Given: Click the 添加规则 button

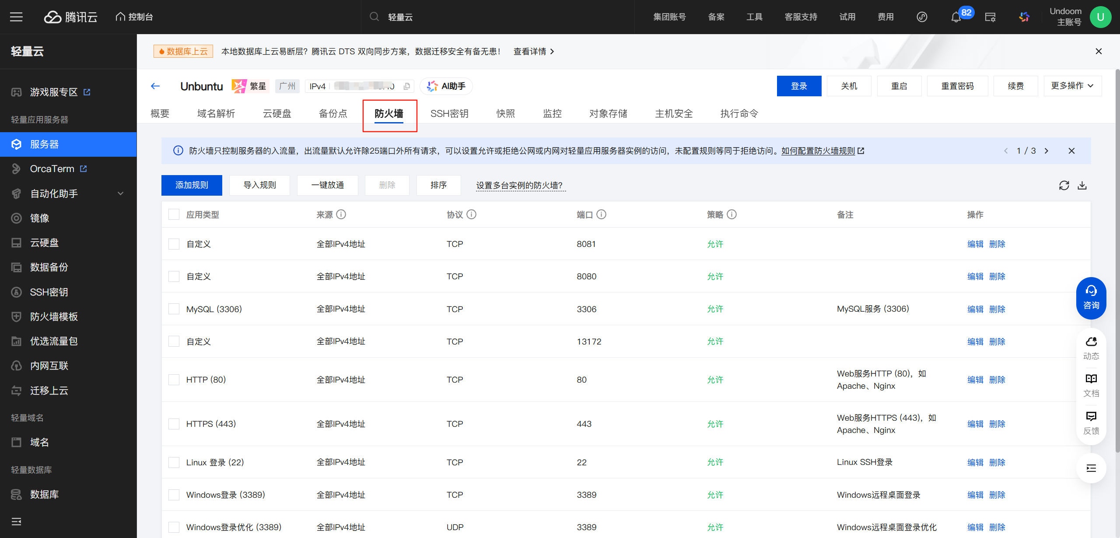Looking at the screenshot, I should [x=192, y=185].
